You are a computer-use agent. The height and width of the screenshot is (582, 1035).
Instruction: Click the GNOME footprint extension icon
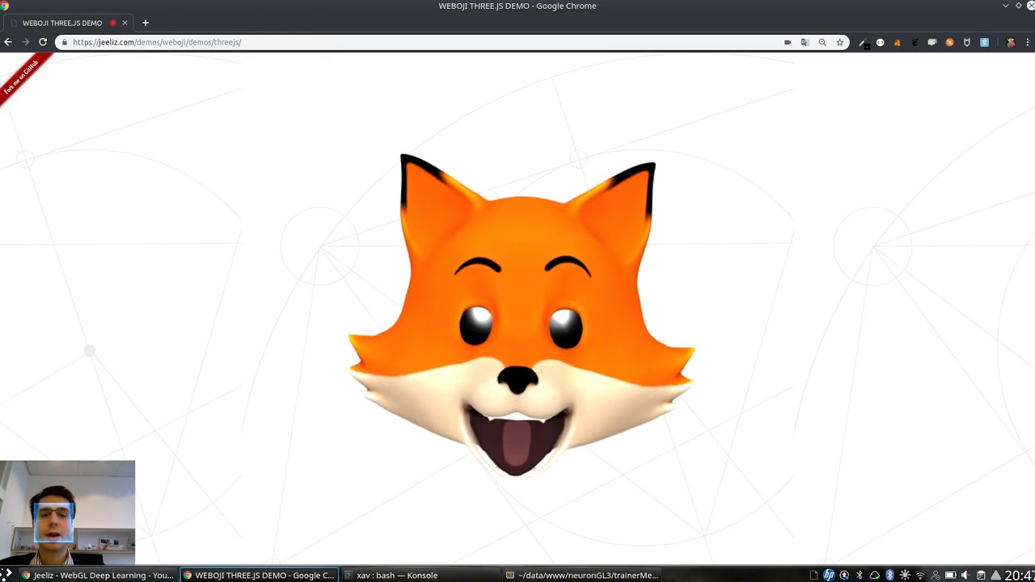click(915, 42)
